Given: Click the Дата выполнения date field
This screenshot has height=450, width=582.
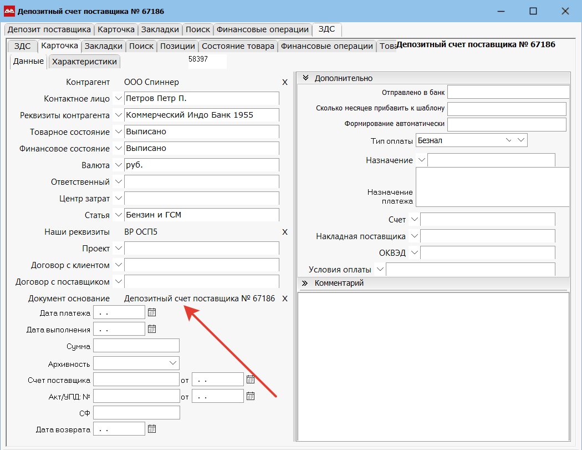Looking at the screenshot, I should [x=119, y=329].
